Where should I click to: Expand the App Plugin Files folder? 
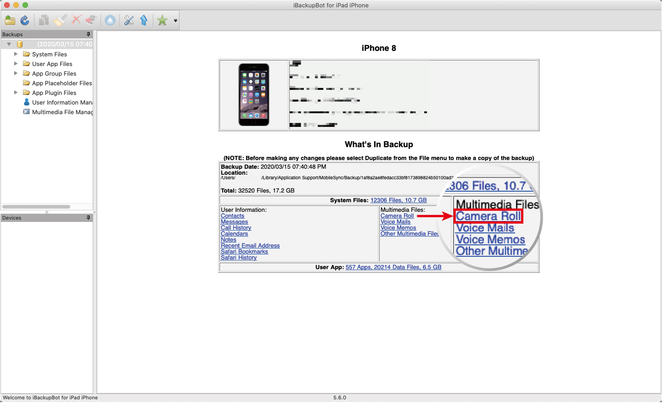click(16, 92)
